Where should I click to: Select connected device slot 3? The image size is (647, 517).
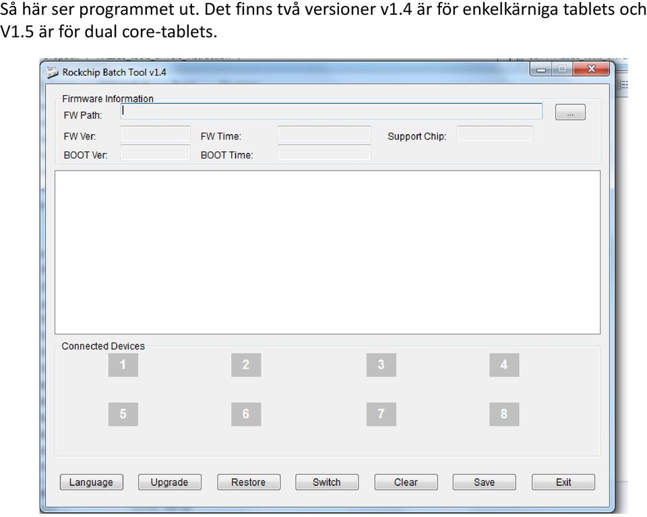point(381,365)
